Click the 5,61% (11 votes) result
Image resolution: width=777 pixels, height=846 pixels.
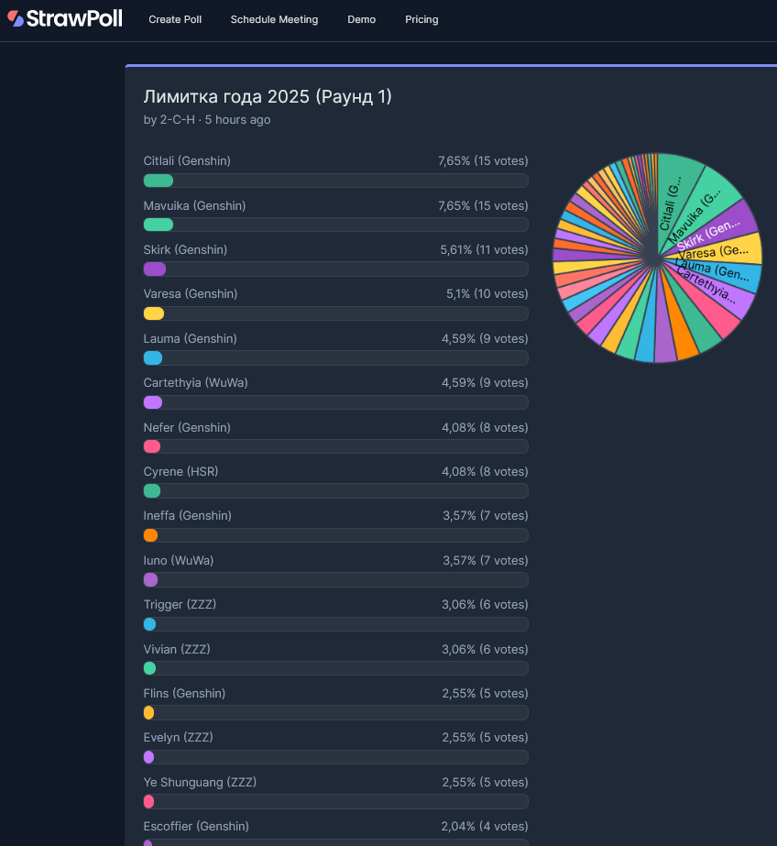tap(484, 250)
